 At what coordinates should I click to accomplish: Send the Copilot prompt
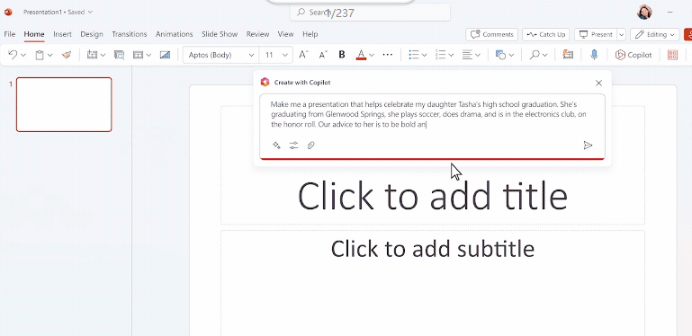[x=588, y=145]
